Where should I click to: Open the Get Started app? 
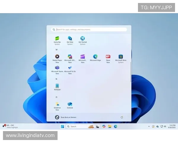point(82,39)
